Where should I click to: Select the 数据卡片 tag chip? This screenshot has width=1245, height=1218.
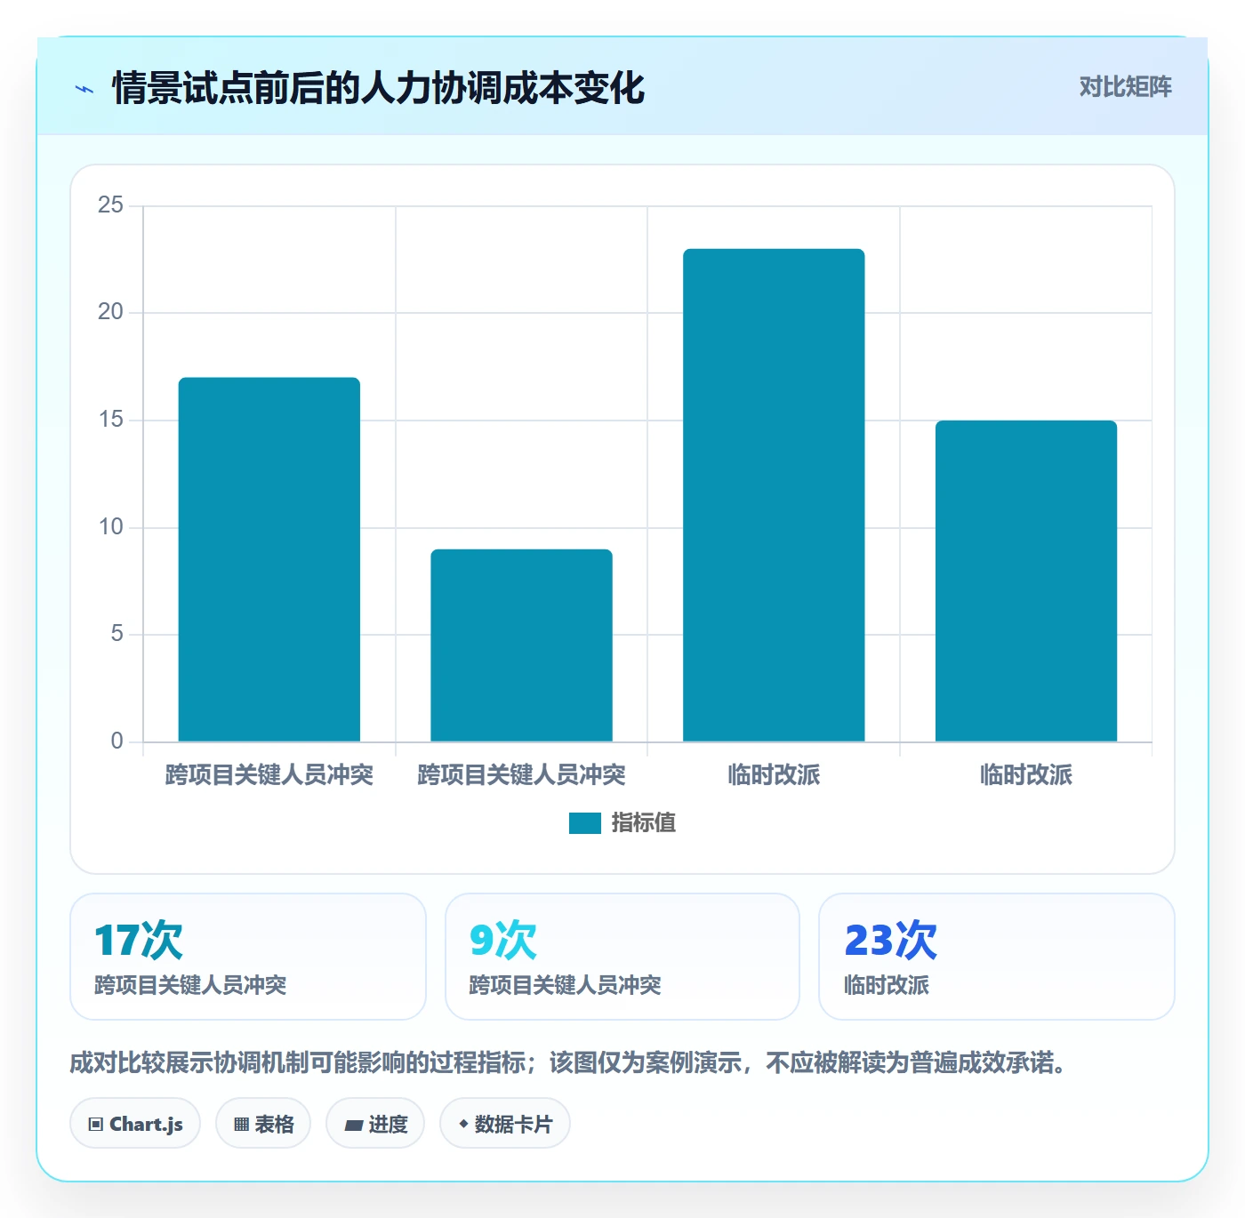click(505, 1124)
